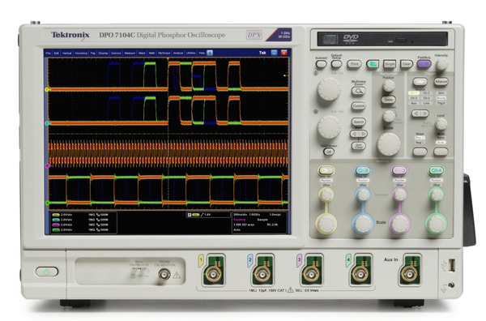
Task: Push the Autoset button
Action: click(321, 64)
